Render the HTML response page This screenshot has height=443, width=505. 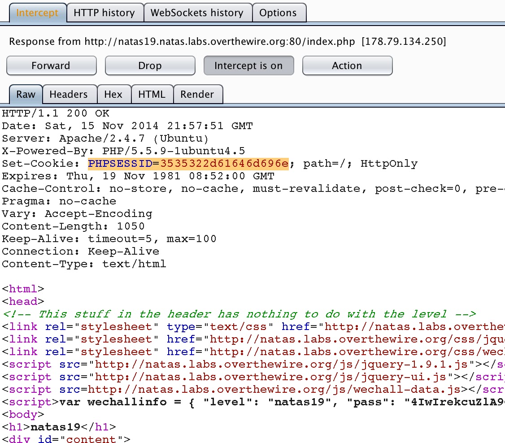coord(197,94)
